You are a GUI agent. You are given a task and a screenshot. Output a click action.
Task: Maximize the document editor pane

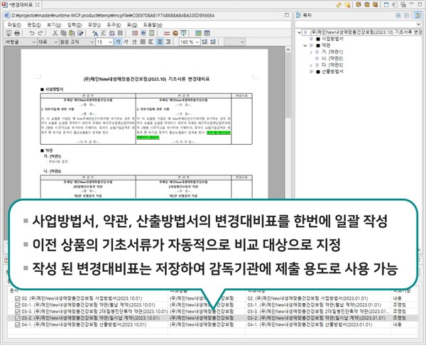coord(287,15)
